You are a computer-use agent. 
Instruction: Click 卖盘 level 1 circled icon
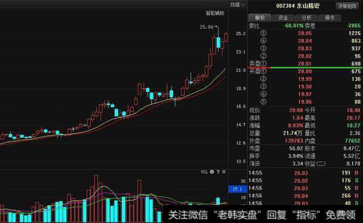tap(264, 63)
